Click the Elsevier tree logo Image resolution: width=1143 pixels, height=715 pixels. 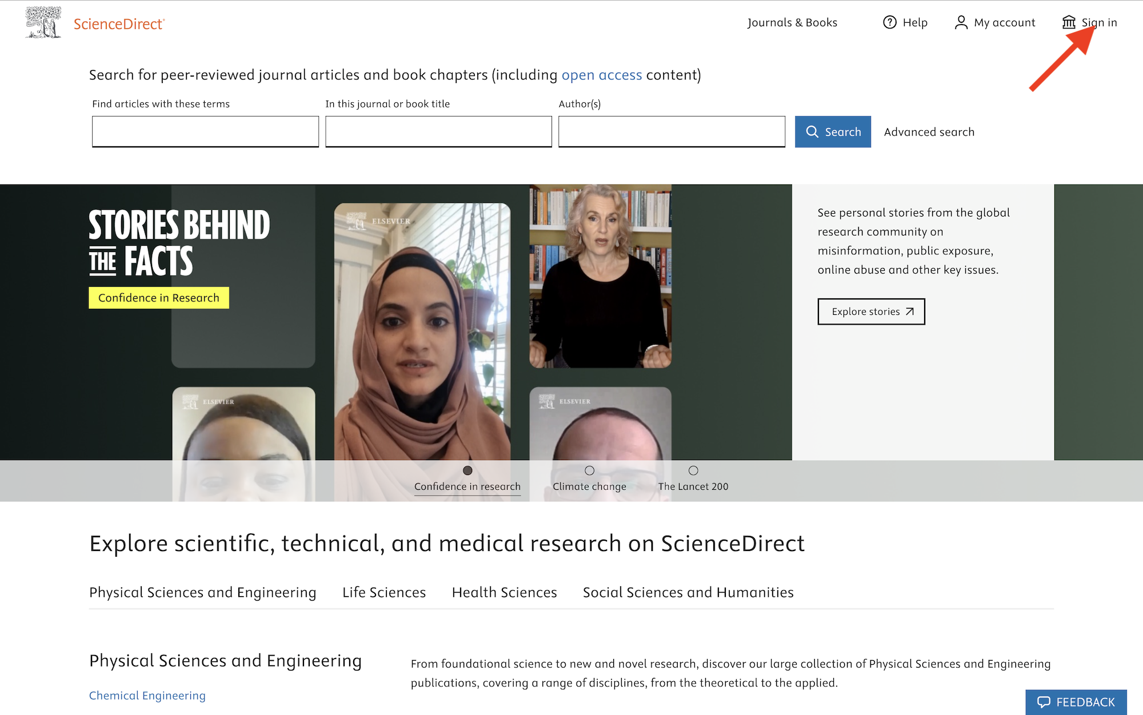click(x=43, y=23)
